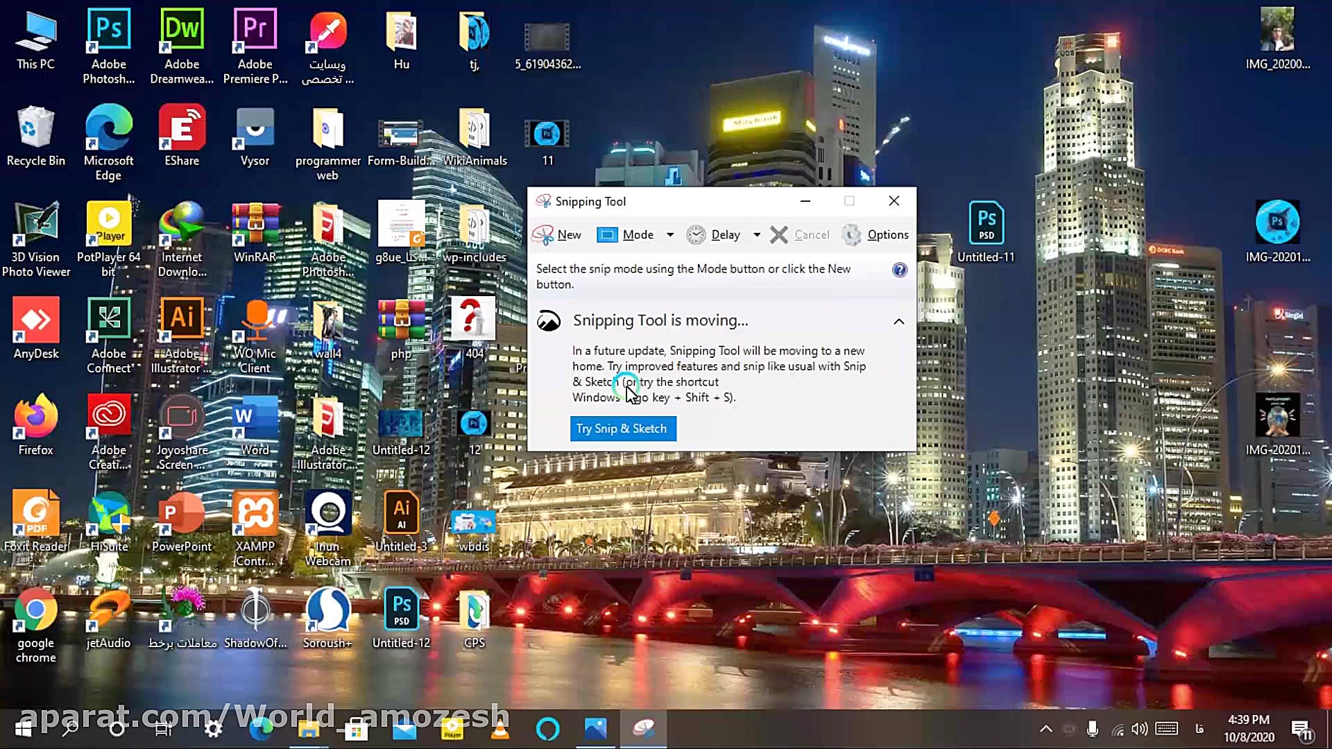Show hidden system tray icons
This screenshot has width=1332, height=749.
1045,729
